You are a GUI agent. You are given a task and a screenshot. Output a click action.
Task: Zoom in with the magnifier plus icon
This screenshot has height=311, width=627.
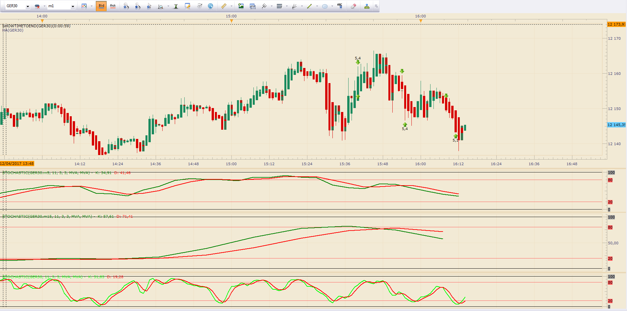coord(126,6)
